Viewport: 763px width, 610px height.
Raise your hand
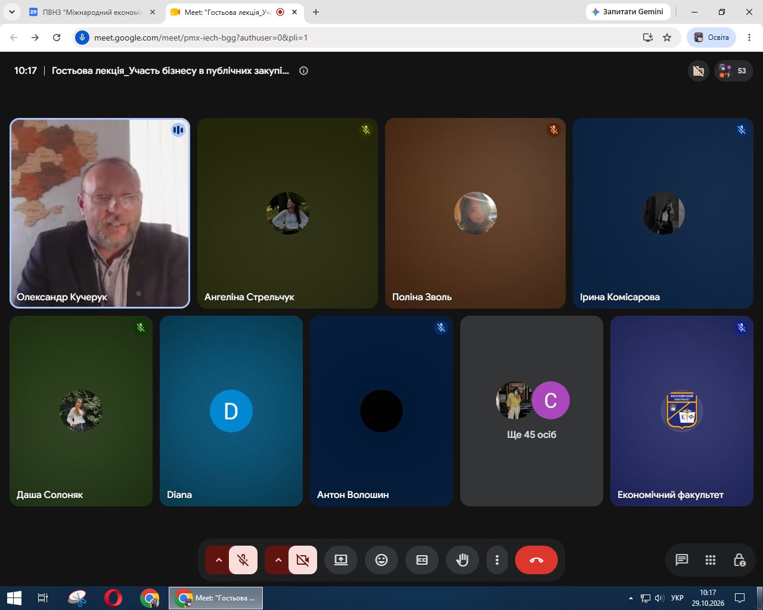[x=463, y=560]
